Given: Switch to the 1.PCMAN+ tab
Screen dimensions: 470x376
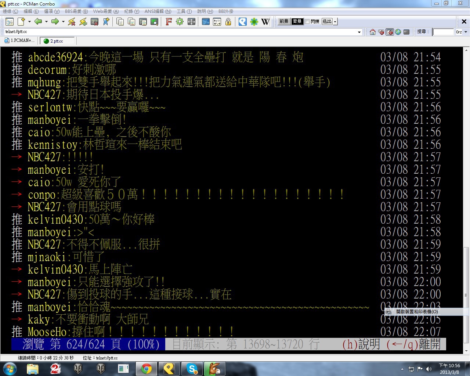Looking at the screenshot, I should point(19,41).
